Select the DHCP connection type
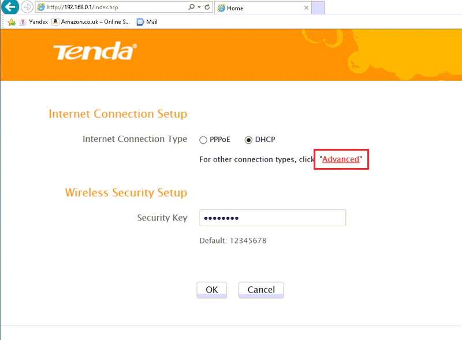This screenshot has width=462, height=340. tap(249, 140)
